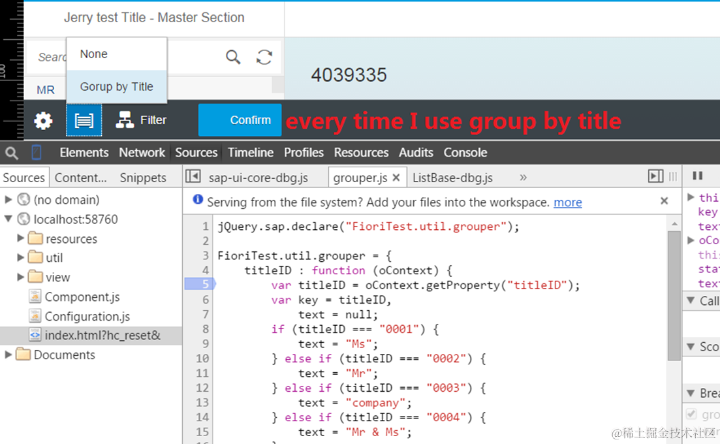Click the 'more' workspace link
This screenshot has width=720, height=444.
click(567, 202)
